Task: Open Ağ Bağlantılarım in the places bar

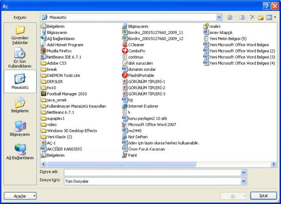Action: point(20,152)
